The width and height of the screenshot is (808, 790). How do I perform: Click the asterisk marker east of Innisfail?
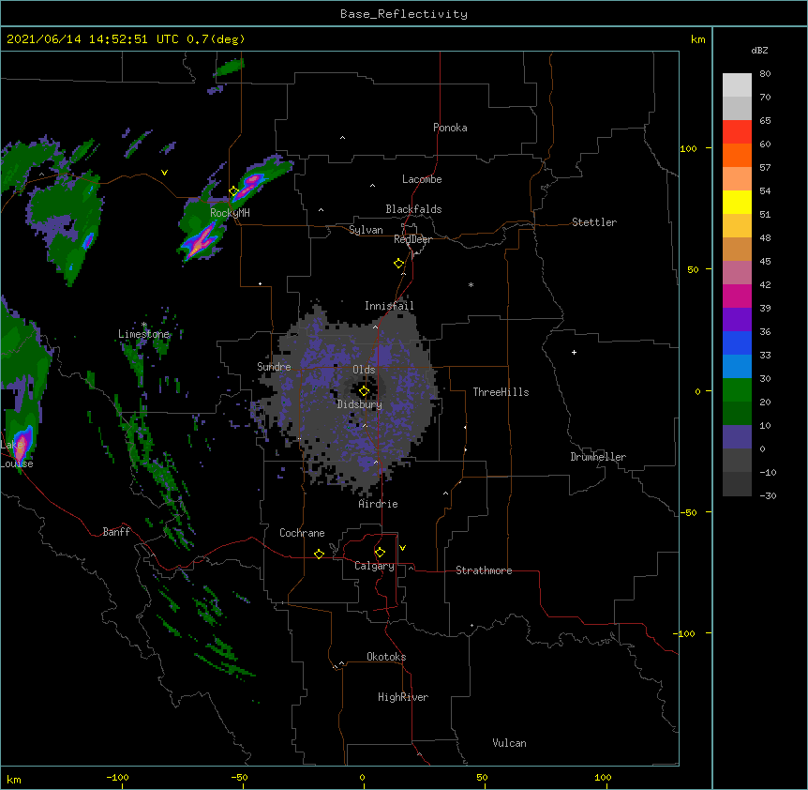coord(471,284)
